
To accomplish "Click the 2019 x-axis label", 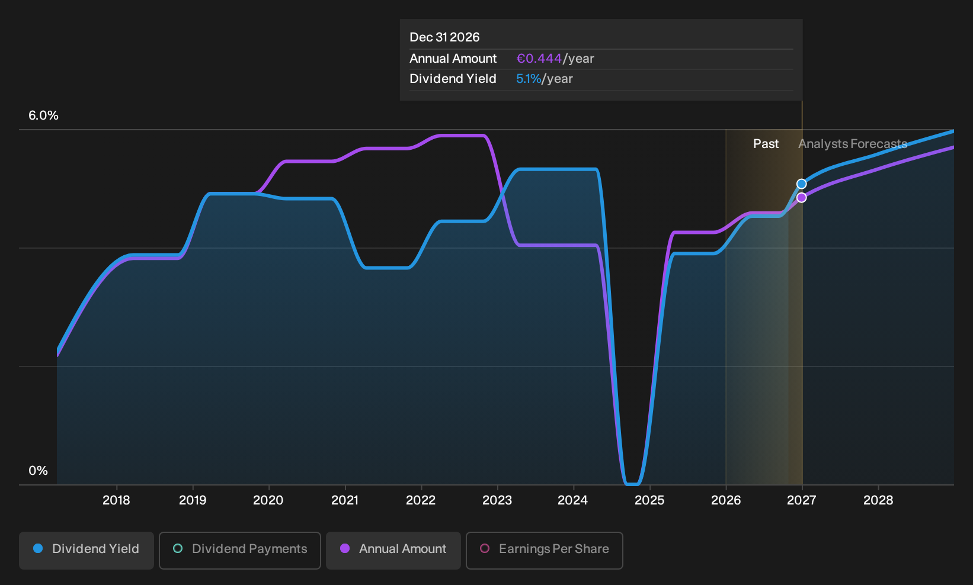I will (x=193, y=500).
